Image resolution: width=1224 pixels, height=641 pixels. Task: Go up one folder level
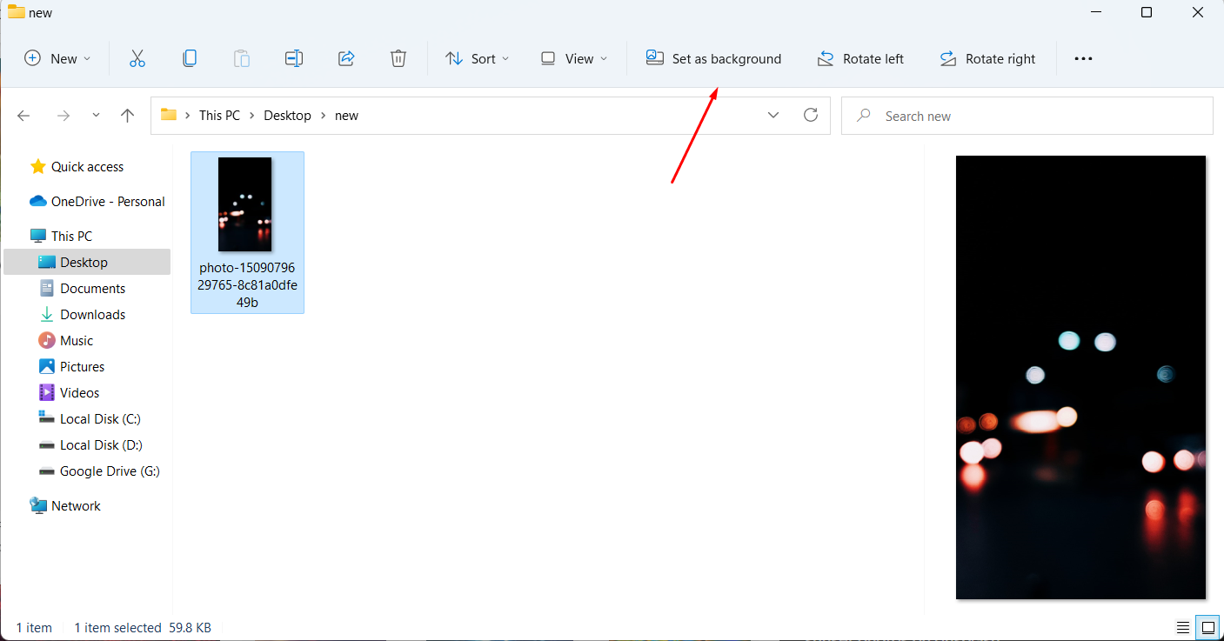click(128, 116)
